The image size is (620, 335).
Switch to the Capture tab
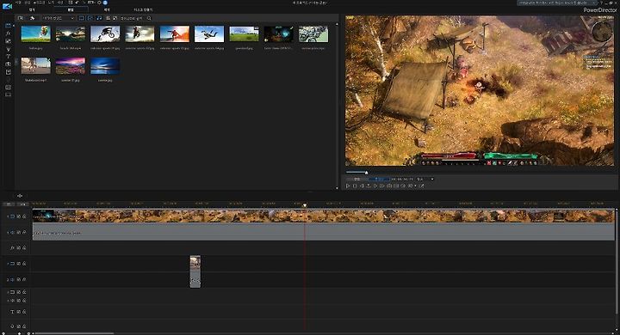tap(32, 9)
